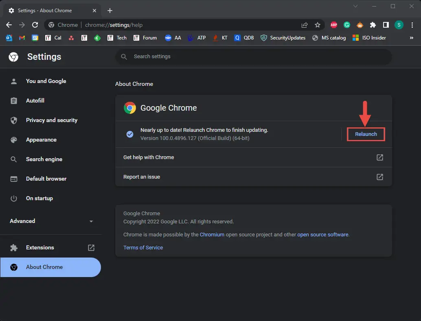421x321 pixels.
Task: Go to On startup settings
Action: 50,199
